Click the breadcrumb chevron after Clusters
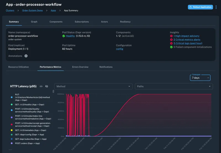221x153 pixels. coord(18,10)
